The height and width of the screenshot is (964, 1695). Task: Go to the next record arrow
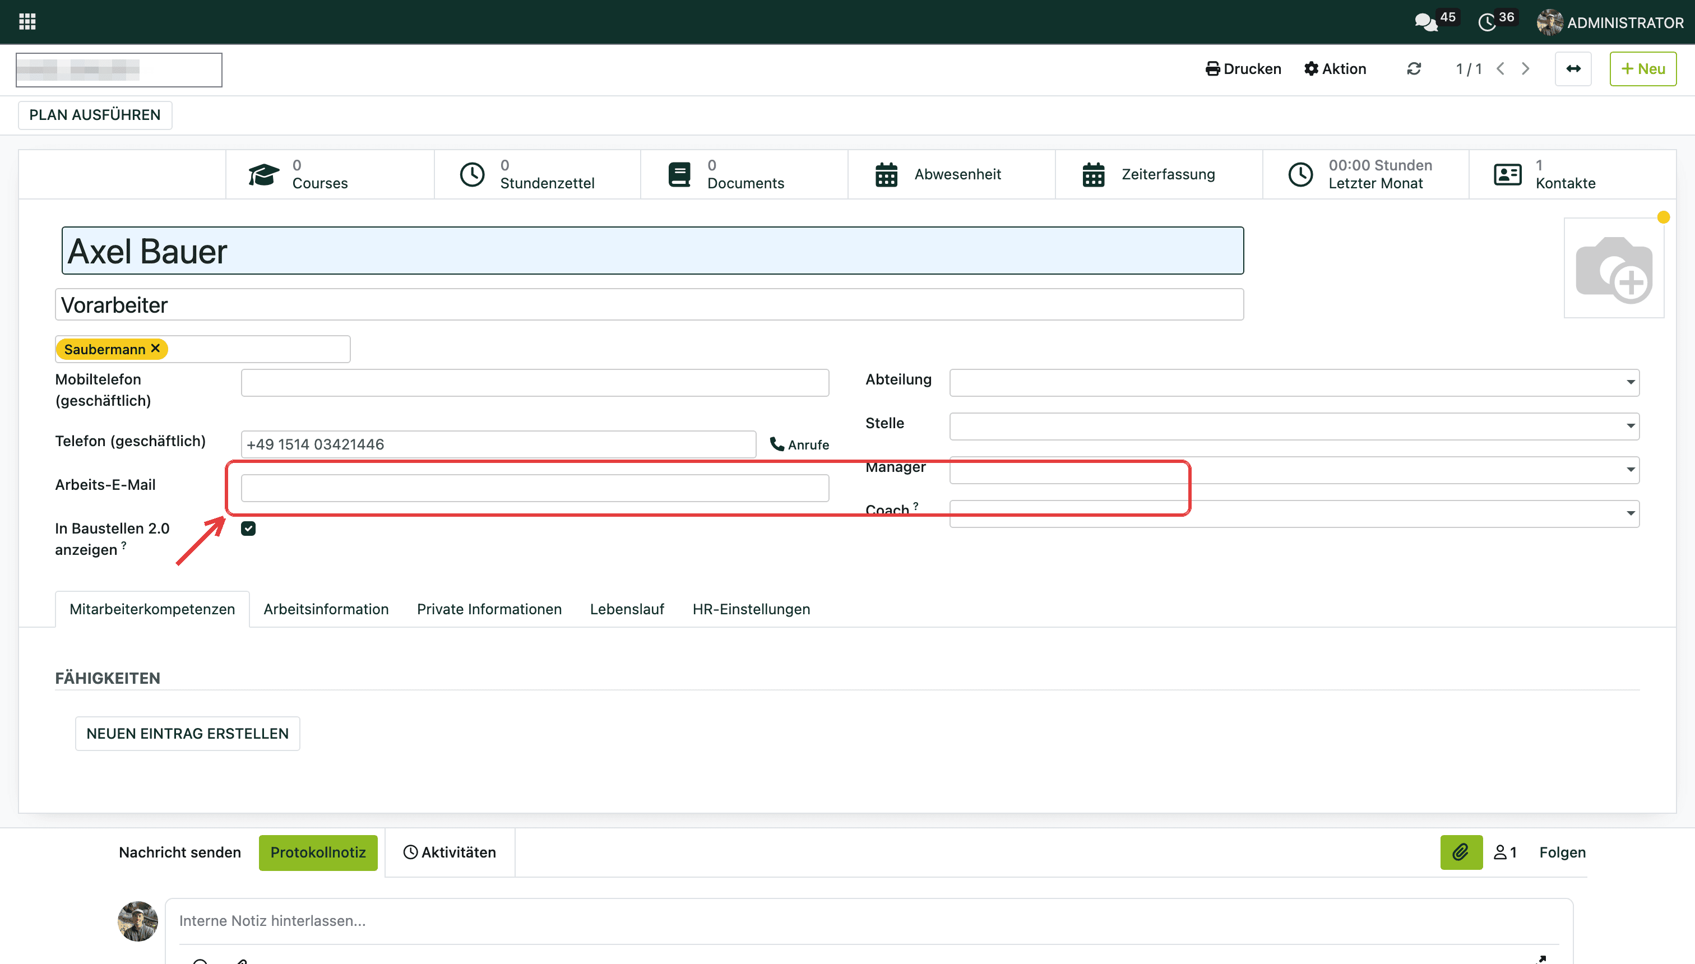1526,69
